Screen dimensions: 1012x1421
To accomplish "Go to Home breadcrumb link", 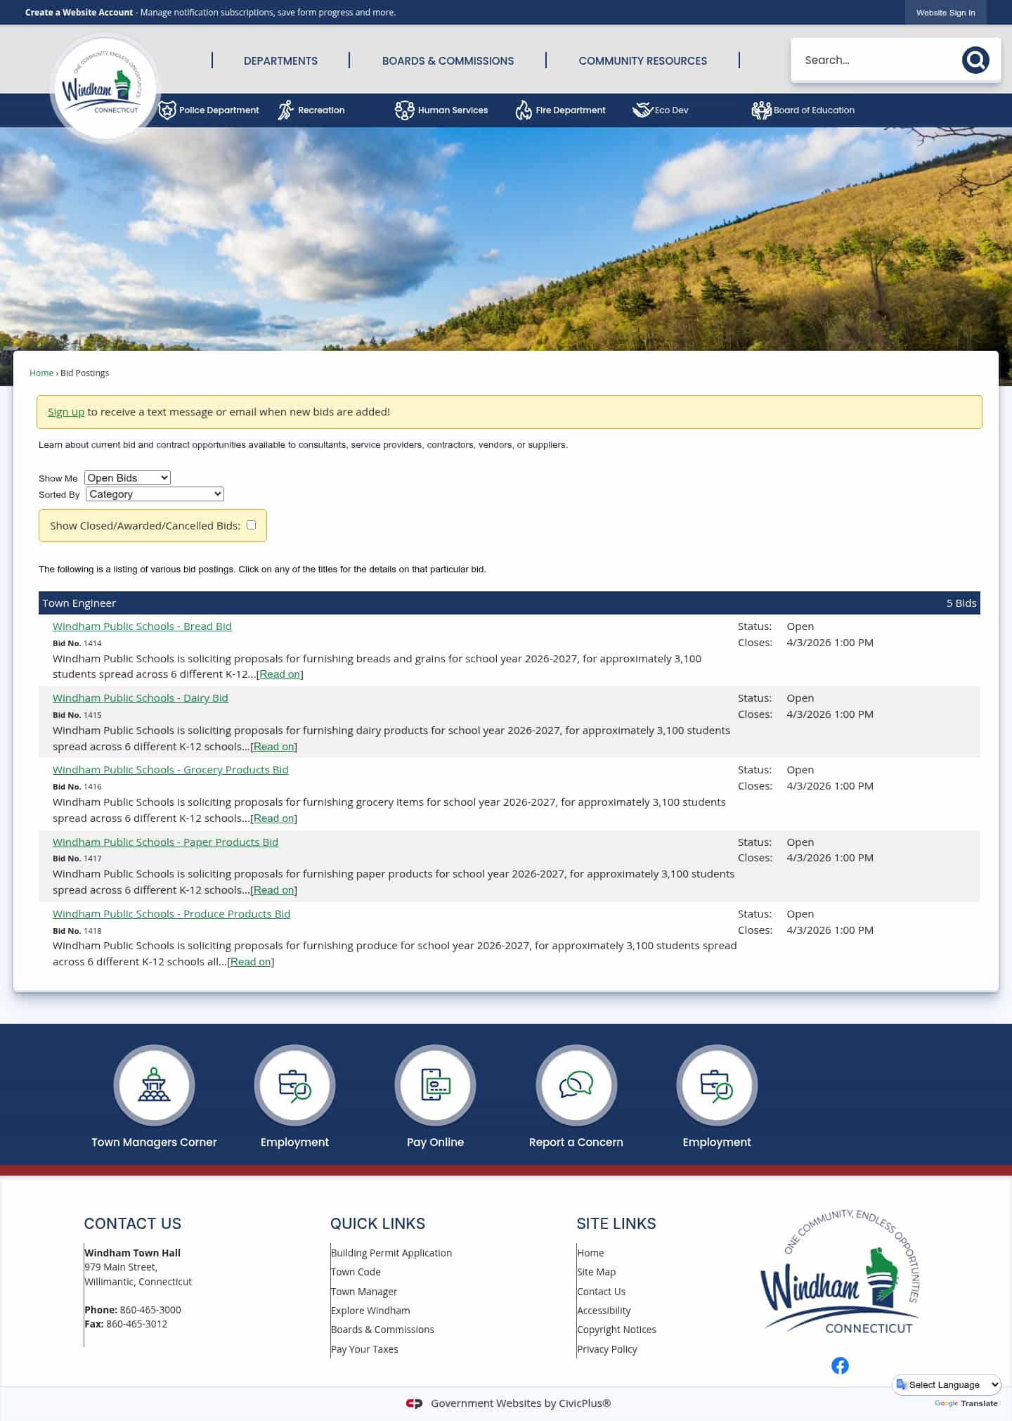I will [x=41, y=373].
